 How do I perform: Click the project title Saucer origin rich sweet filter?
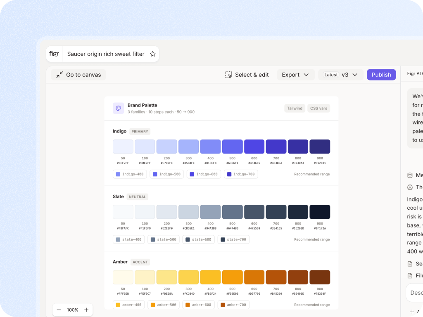[x=106, y=54]
